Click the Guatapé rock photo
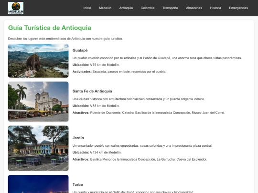The height and width of the screenshot is (193, 258). coord(38,61)
